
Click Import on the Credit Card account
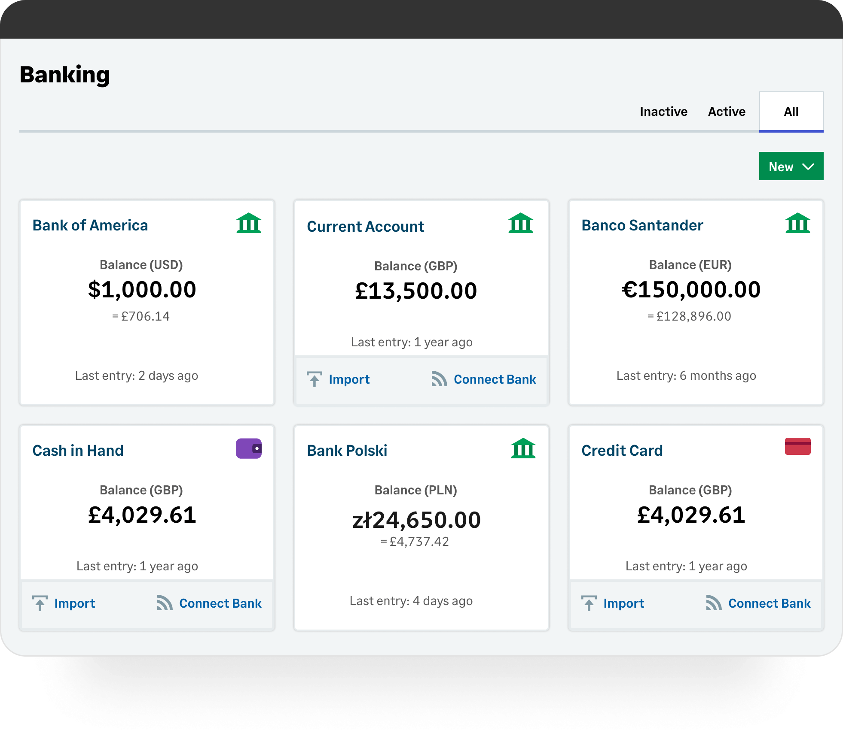[x=624, y=603]
